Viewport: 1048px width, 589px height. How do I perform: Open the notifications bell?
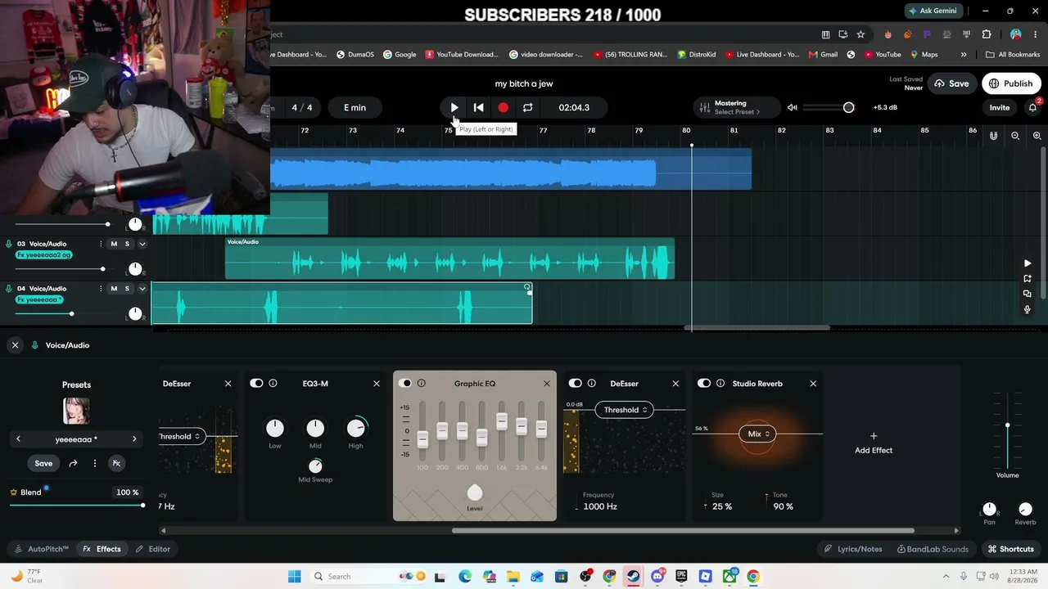[1033, 107]
